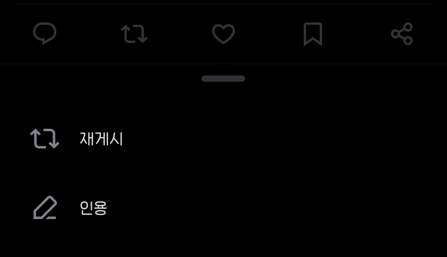The image size is (447, 257).
Task: Toggle repost state in the top action row
Action: tap(134, 34)
